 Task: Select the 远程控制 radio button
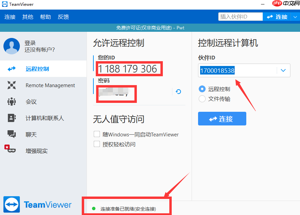pyautogui.click(x=202, y=89)
